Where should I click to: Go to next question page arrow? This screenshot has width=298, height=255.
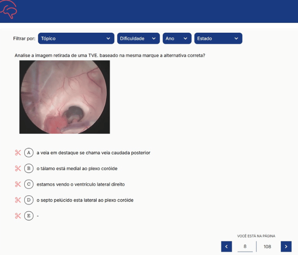point(286,246)
